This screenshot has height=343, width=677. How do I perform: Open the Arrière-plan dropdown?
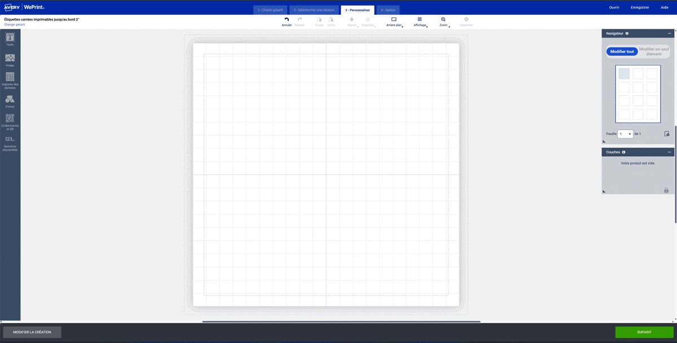coord(394,22)
